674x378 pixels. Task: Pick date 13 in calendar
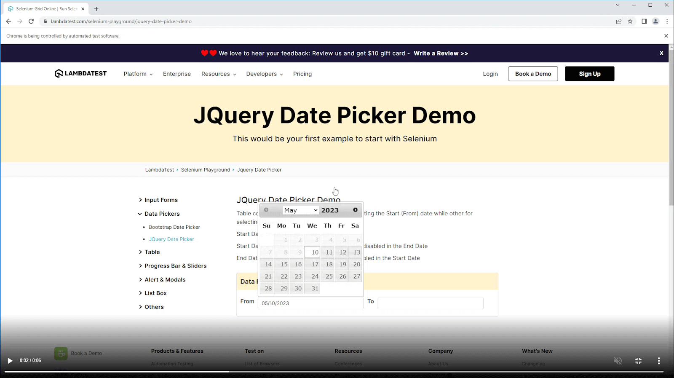[355, 252]
